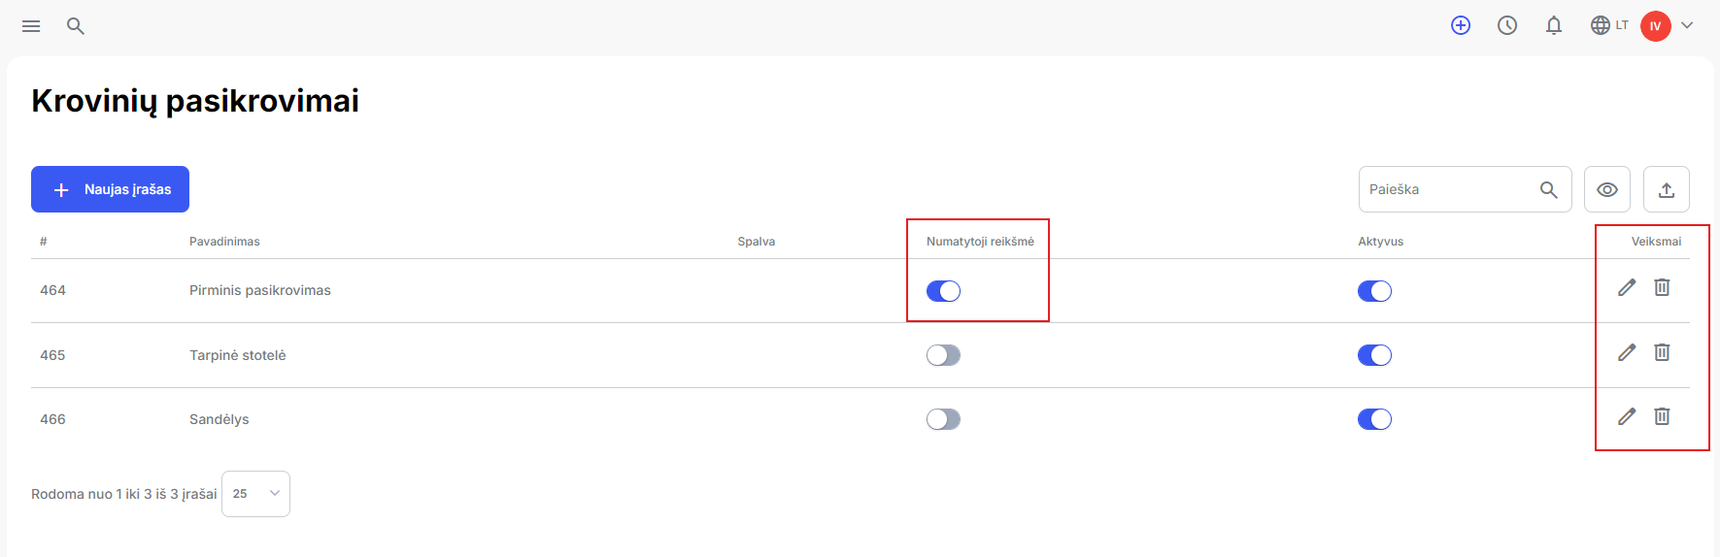Open the clock history icon
Image resolution: width=1720 pixels, height=557 pixels.
click(1507, 26)
